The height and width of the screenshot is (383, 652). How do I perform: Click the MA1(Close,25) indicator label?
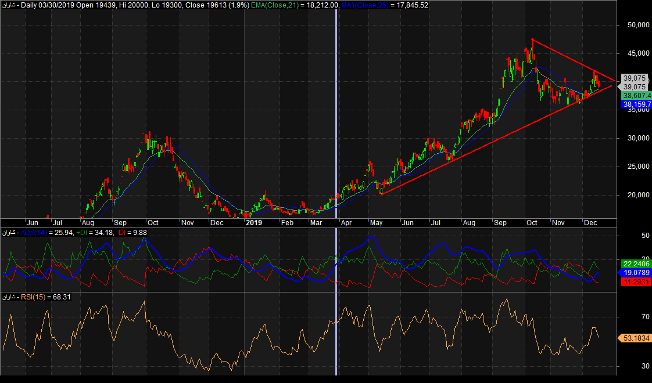[x=365, y=5]
